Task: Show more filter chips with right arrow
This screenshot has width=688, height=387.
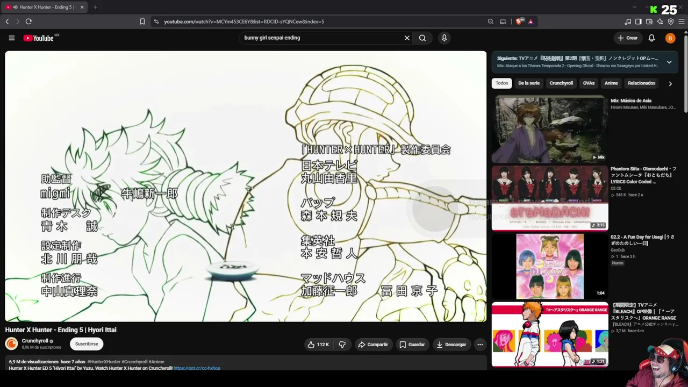Action: point(670,84)
